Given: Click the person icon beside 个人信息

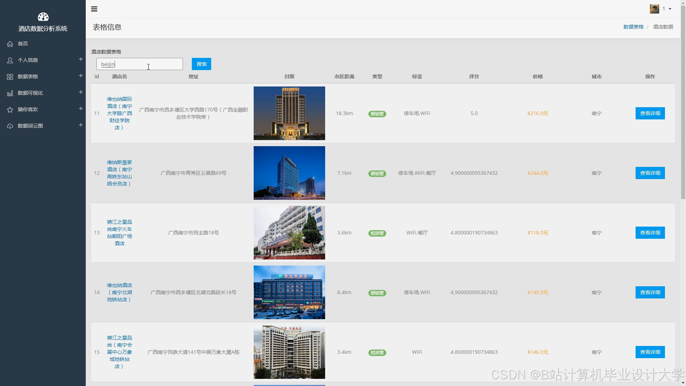Looking at the screenshot, I should (10, 60).
